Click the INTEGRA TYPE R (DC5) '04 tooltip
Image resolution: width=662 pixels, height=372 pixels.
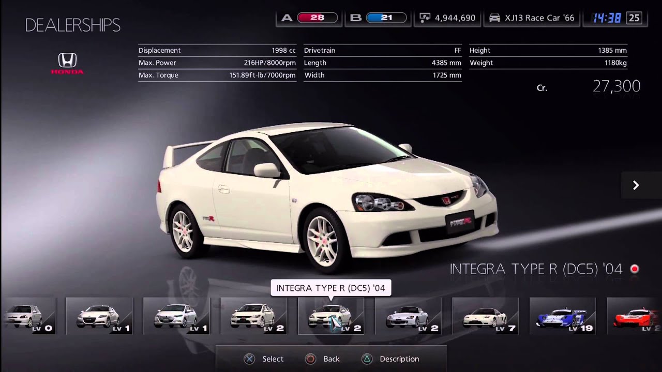coord(331,288)
